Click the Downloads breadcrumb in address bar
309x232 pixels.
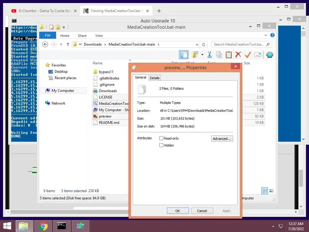coord(93,44)
